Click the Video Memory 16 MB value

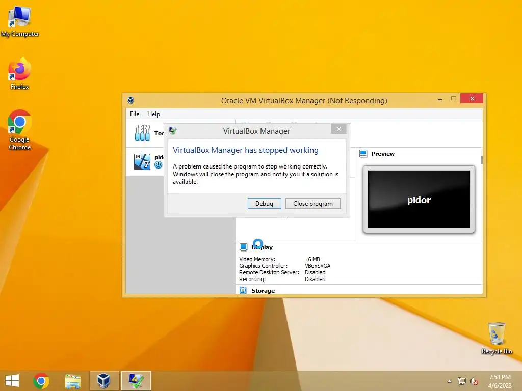point(312,259)
